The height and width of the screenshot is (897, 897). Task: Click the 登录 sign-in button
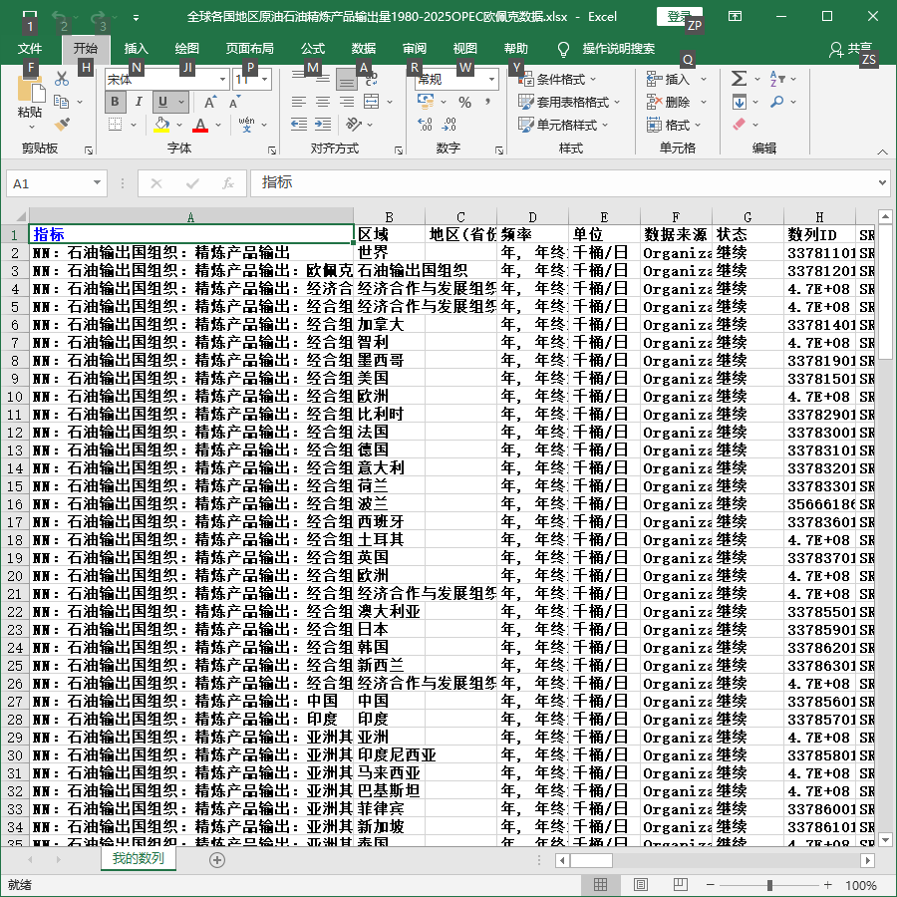pos(679,17)
